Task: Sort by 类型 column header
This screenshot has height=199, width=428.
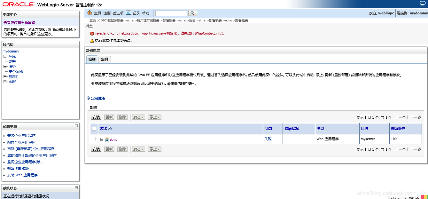Action: point(320,129)
